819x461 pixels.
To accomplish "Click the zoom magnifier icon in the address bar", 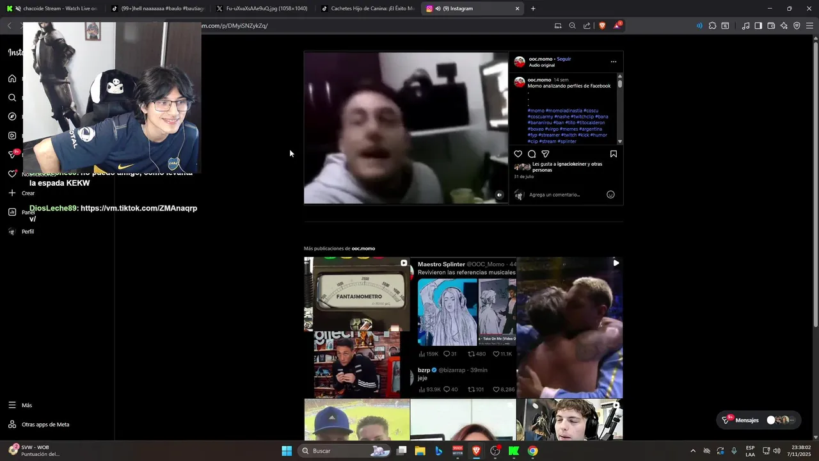I will pos(572,26).
